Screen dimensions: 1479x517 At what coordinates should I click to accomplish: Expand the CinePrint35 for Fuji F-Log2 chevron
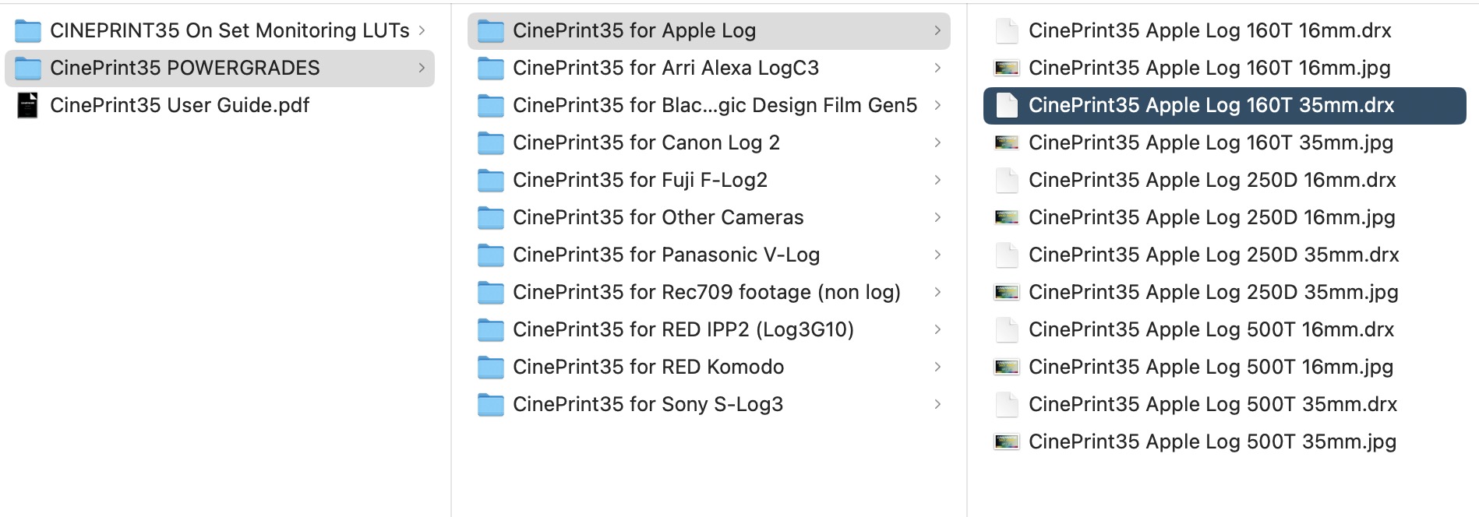point(937,180)
